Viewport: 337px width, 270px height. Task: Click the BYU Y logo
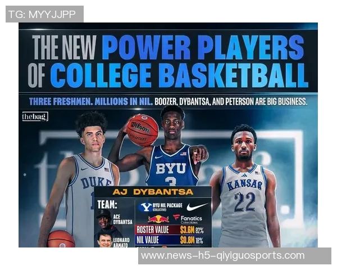tap(145, 207)
